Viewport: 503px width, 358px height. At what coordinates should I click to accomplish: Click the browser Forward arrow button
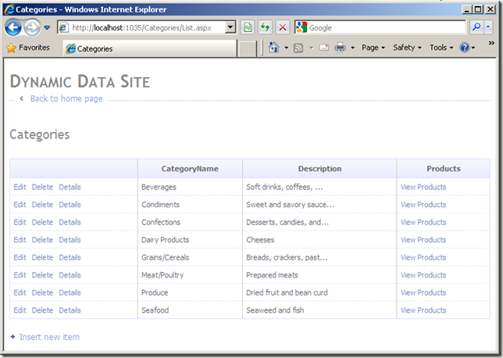tap(32, 27)
